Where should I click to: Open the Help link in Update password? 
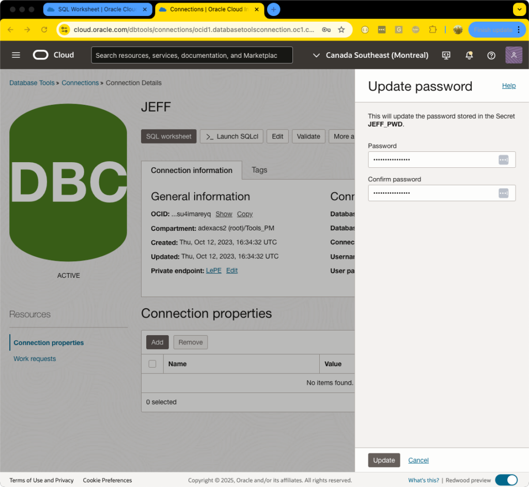pyautogui.click(x=509, y=86)
